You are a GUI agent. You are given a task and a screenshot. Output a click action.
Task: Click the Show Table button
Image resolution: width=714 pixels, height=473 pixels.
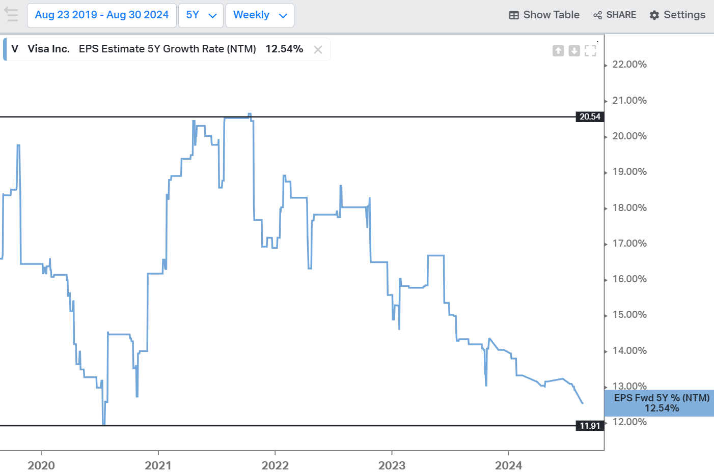click(544, 15)
